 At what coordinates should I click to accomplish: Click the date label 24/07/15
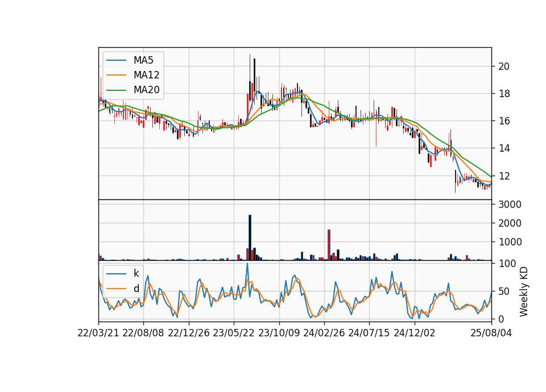tap(369, 333)
